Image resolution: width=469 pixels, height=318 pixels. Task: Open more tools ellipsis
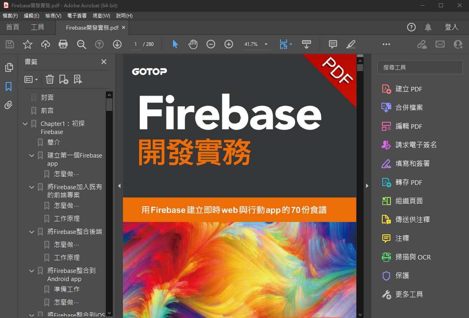click(386, 44)
